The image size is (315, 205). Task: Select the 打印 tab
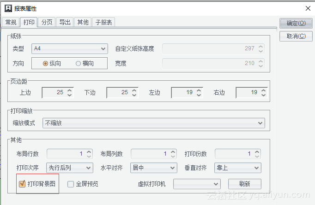click(x=29, y=22)
